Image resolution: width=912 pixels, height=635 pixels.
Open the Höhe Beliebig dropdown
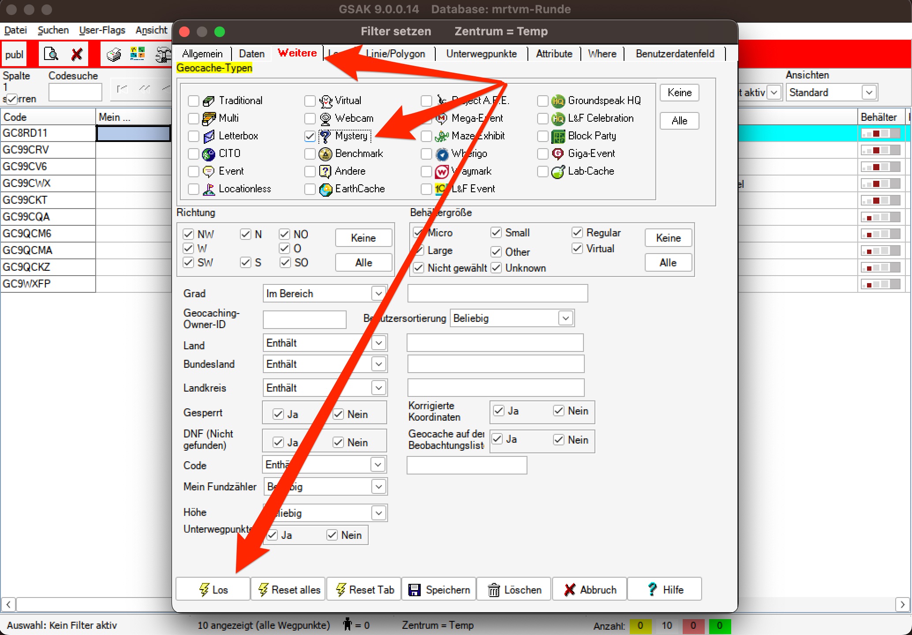coord(325,513)
